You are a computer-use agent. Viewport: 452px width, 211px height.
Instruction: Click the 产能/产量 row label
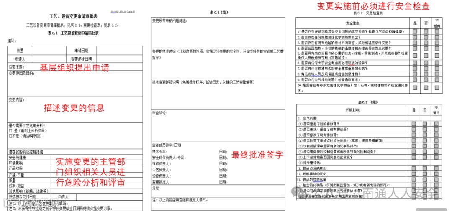pyautogui.click(x=16, y=175)
